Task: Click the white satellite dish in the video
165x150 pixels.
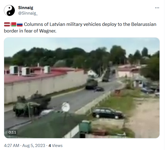Action: [x=66, y=107]
